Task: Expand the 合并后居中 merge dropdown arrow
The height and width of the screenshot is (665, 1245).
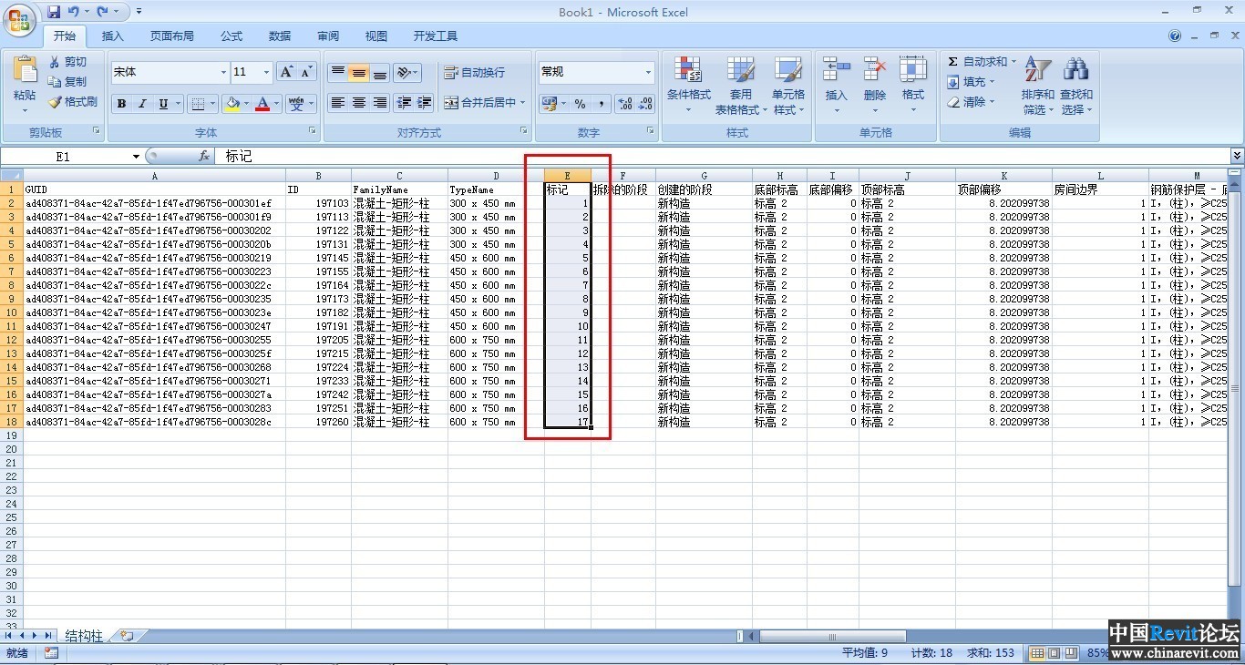Action: (522, 103)
